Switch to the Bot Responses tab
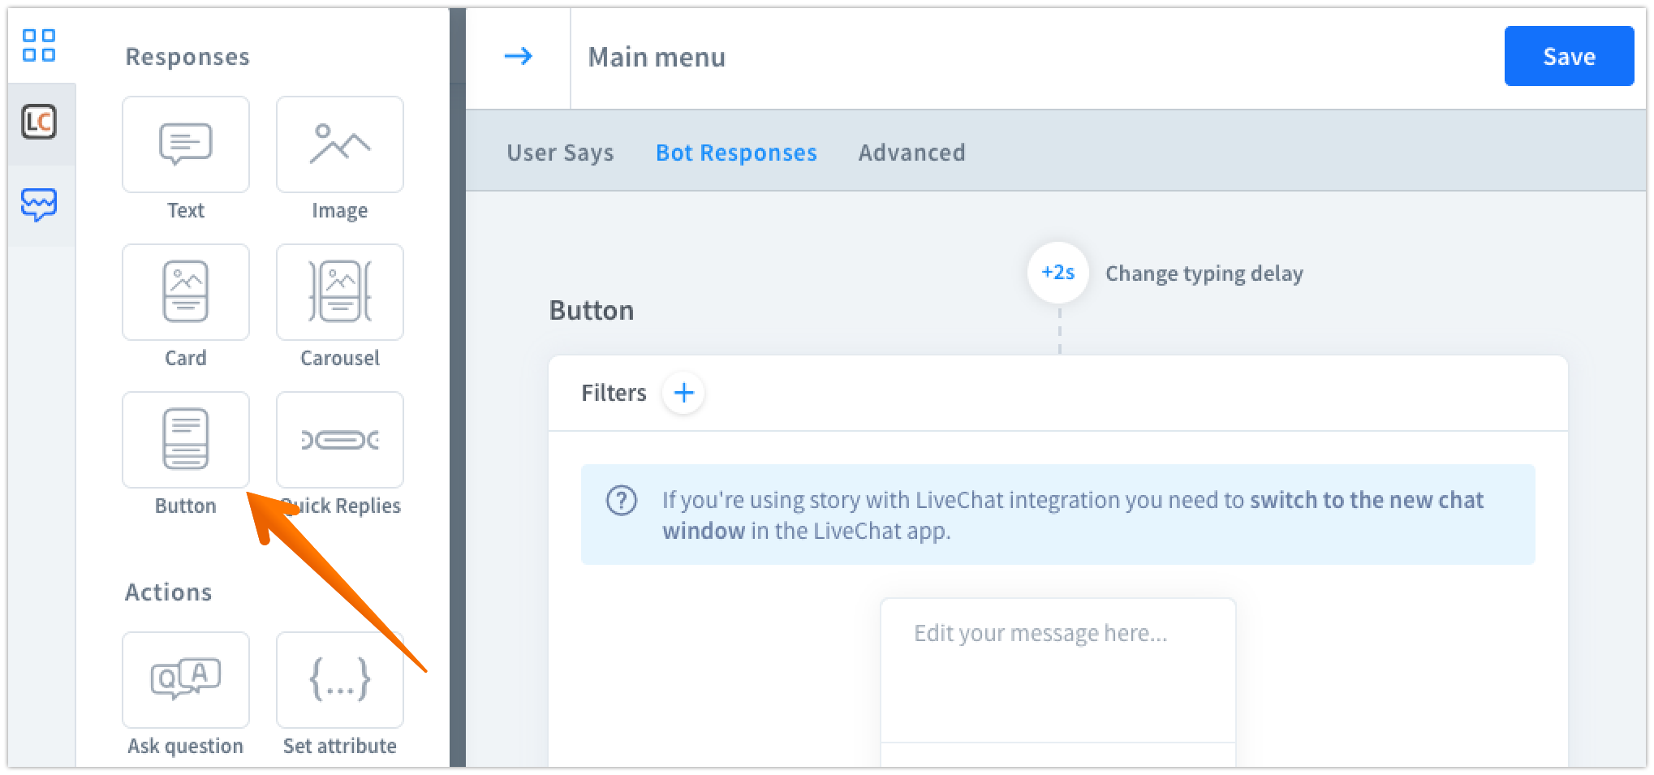Viewport: 1654px width, 775px height. (735, 153)
